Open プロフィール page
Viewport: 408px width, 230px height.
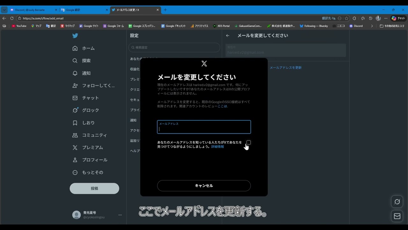coord(90,160)
